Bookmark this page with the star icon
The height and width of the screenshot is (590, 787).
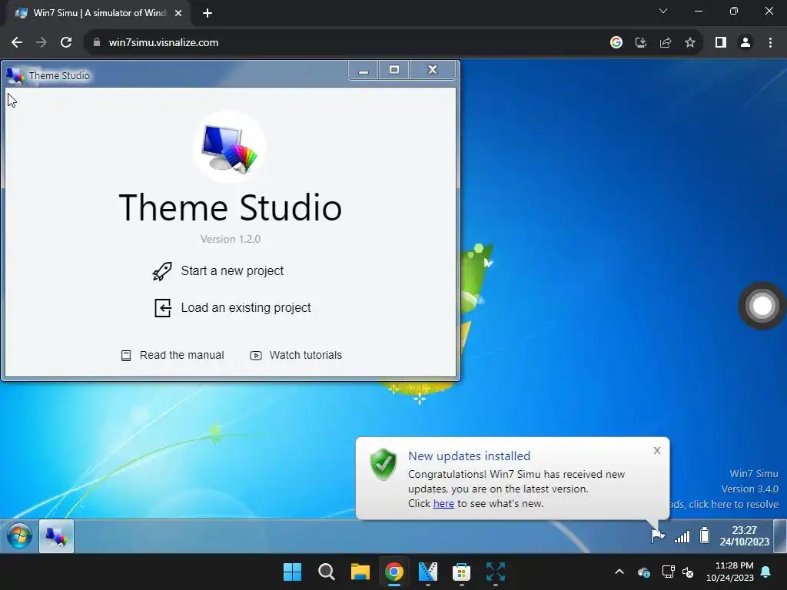(690, 43)
